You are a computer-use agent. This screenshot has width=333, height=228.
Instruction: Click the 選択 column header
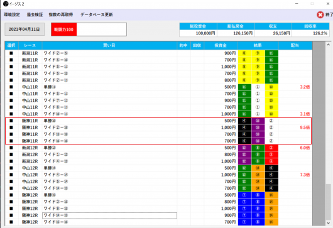point(11,45)
